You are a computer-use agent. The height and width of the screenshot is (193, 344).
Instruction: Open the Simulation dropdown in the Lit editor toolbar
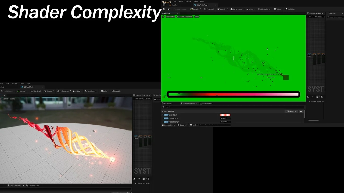coord(91,91)
